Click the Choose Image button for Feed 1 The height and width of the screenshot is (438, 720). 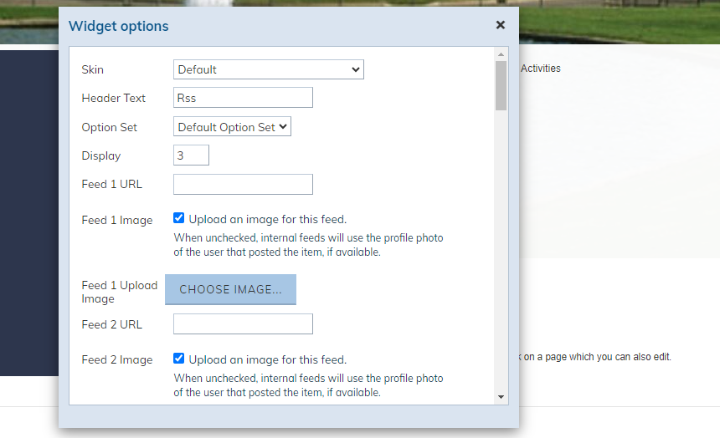230,289
